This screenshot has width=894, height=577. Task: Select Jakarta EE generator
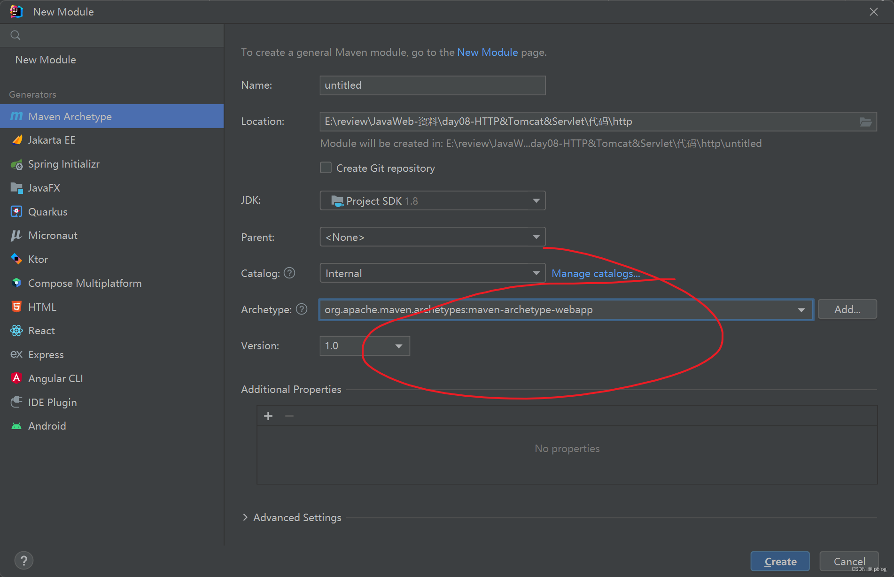tap(112, 140)
